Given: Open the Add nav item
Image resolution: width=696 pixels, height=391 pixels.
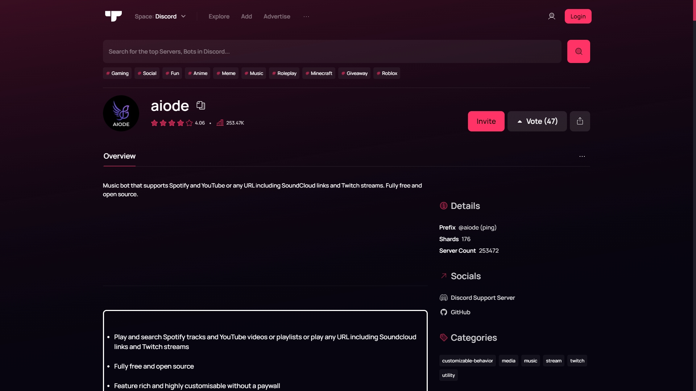Looking at the screenshot, I should tap(246, 17).
